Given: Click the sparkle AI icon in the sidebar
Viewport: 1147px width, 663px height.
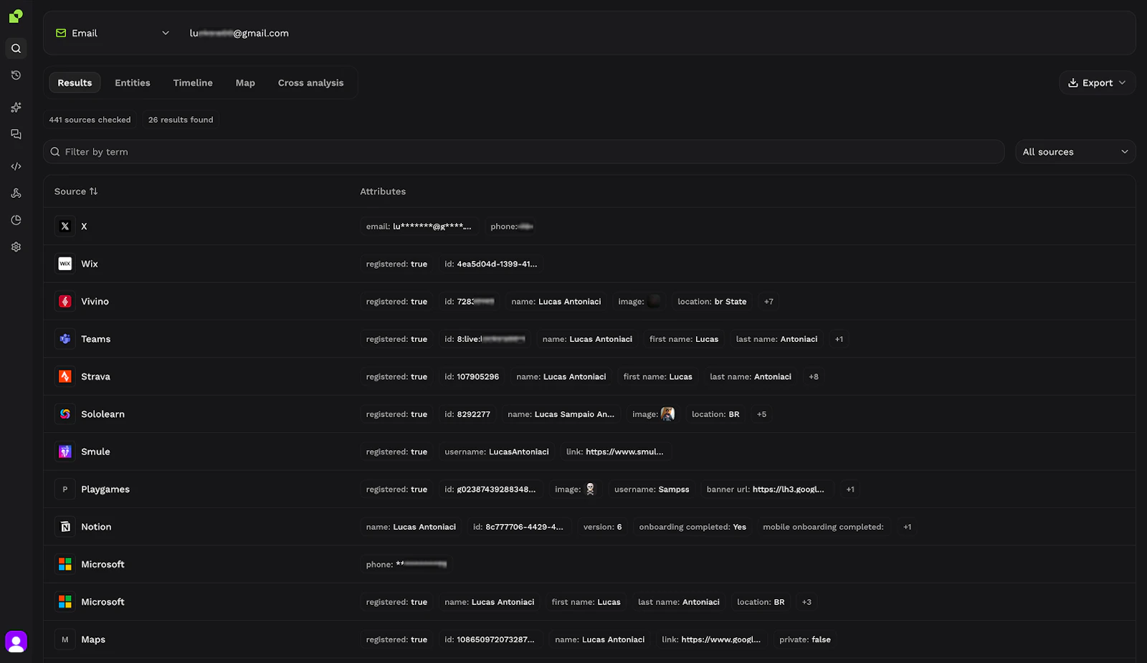Looking at the screenshot, I should (16, 108).
